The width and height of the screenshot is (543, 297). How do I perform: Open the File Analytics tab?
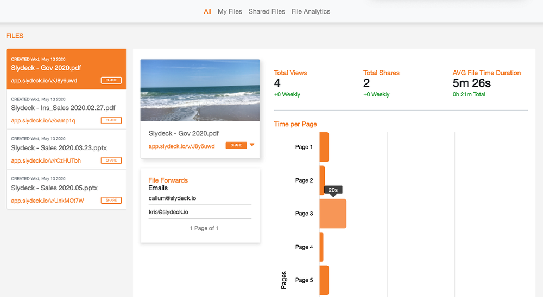coord(311,11)
